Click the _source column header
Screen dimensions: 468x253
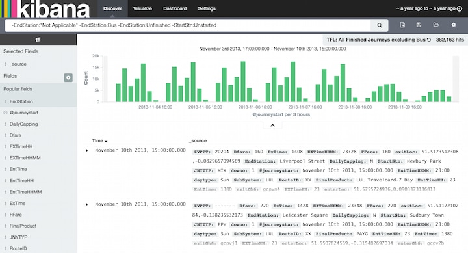coord(198,140)
